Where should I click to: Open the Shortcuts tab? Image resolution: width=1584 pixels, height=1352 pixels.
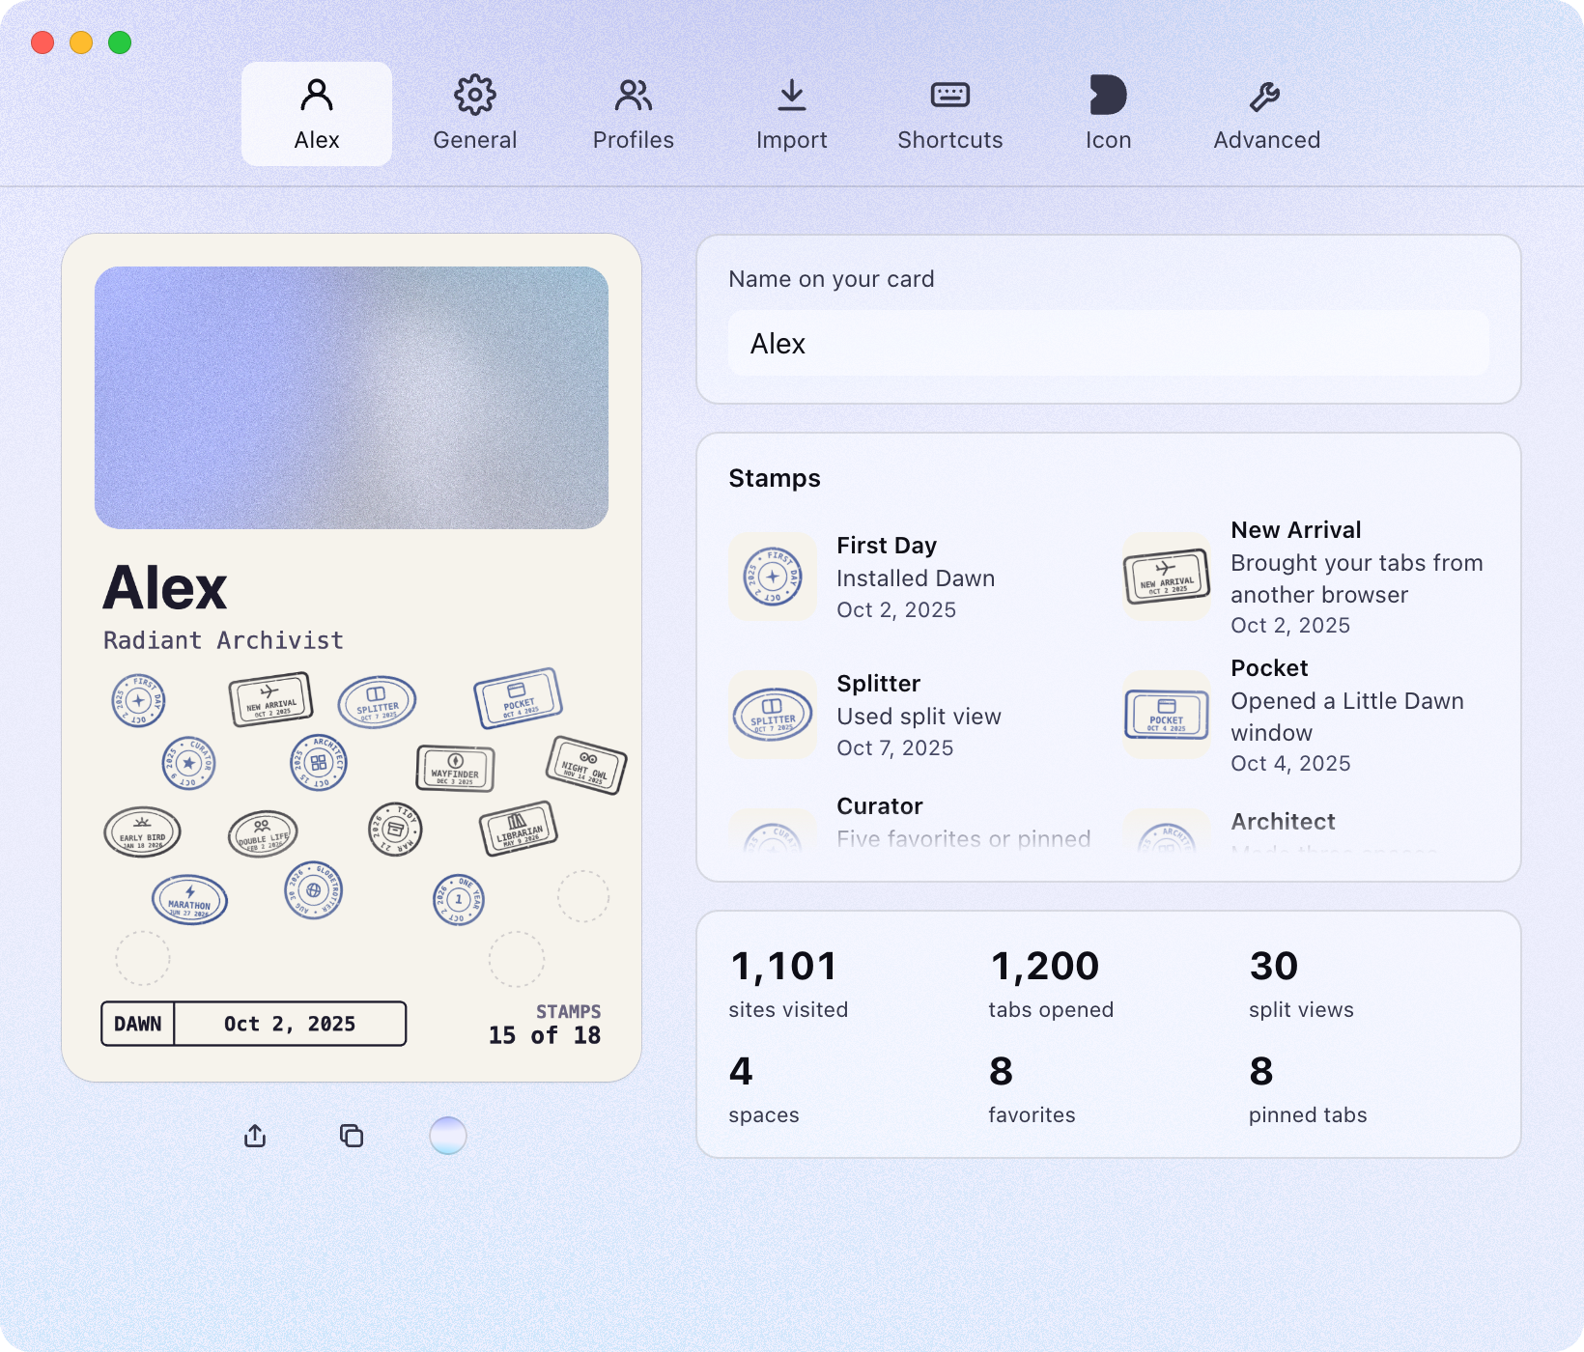coord(950,114)
